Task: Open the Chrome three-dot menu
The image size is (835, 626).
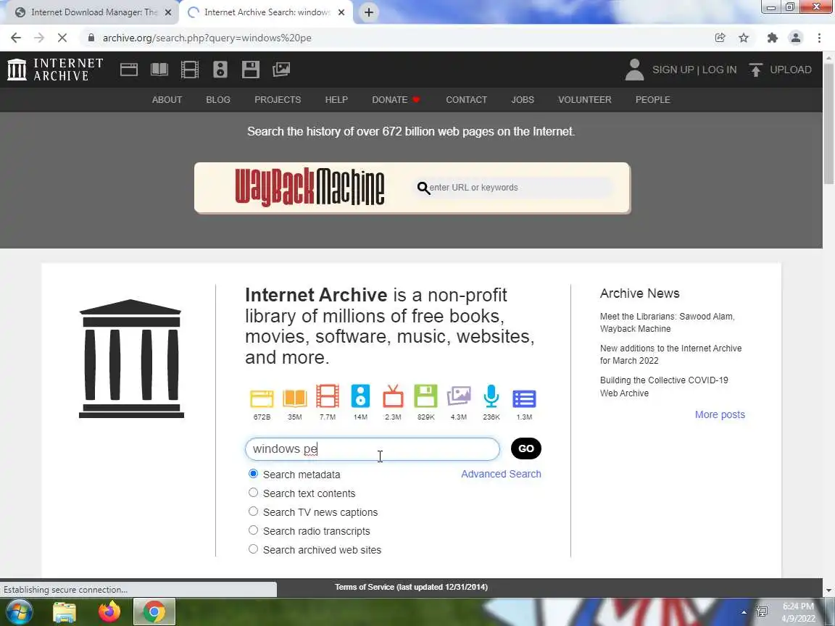Action: pos(819,38)
